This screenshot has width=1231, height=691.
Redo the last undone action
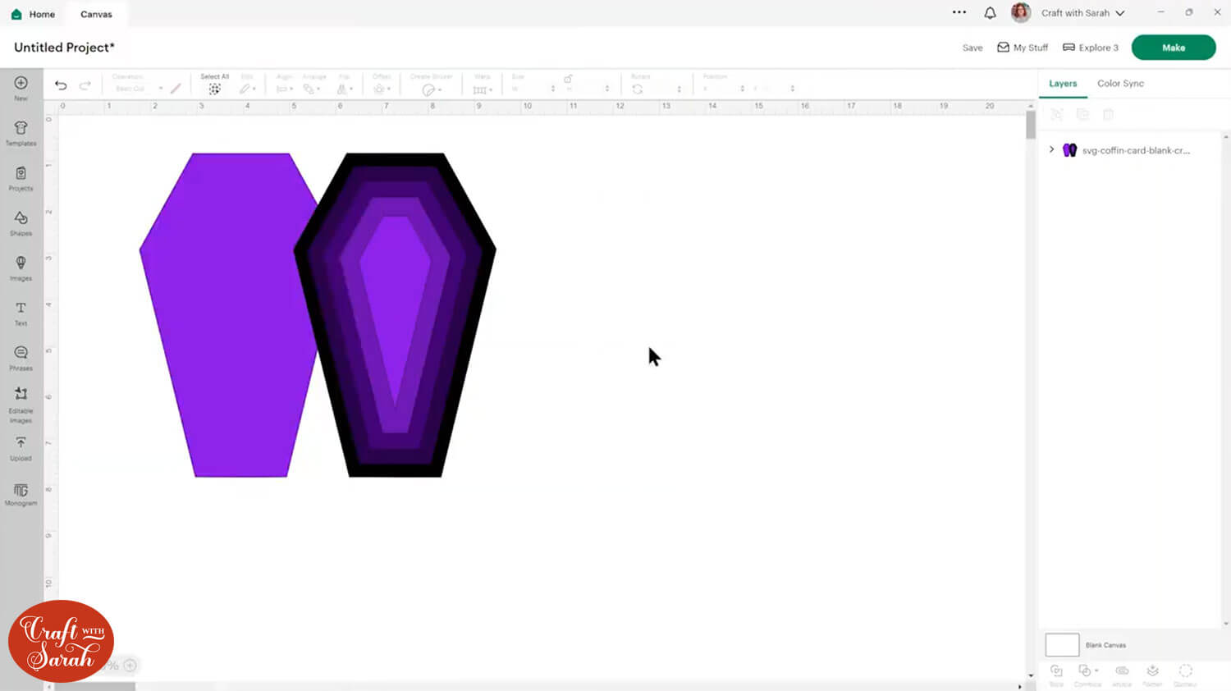[x=85, y=85]
